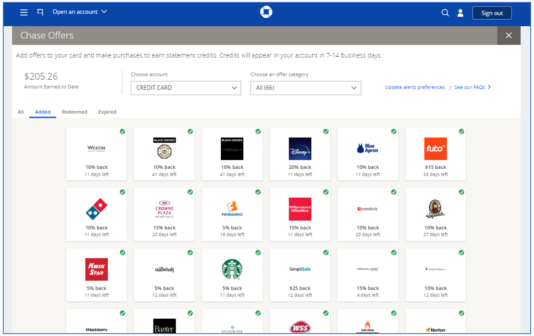Click the $15 back text on fubo

(x=435, y=167)
